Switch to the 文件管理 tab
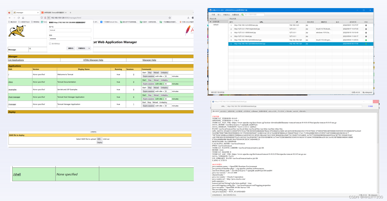Screen dimensions: 387x201 [239, 111]
